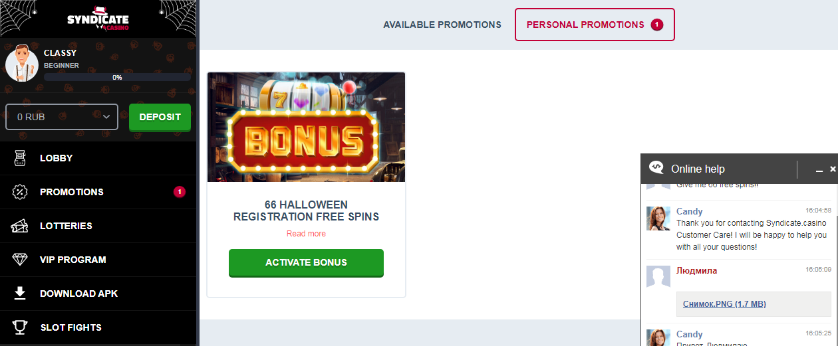This screenshot has width=838, height=346.
Task: Click the Activate Bonus button
Action: 306,262
